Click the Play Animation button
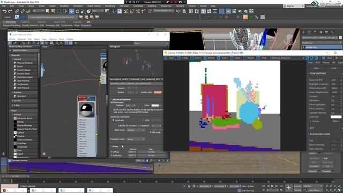Screen dimensions: 343x193 click(x=272, y=186)
